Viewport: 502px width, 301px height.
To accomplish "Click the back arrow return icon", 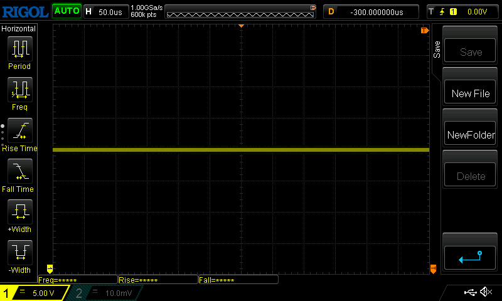I will pyautogui.click(x=470, y=256).
